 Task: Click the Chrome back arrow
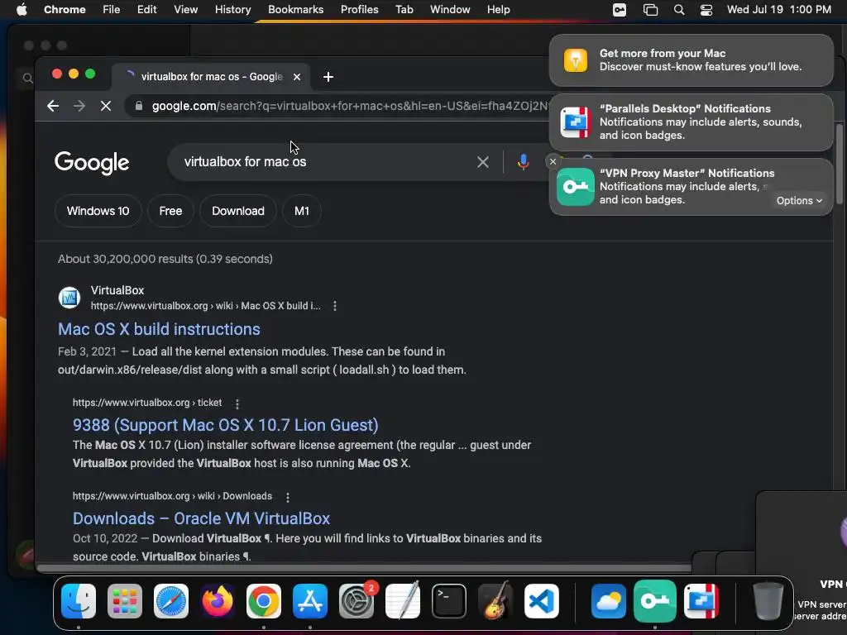point(53,106)
